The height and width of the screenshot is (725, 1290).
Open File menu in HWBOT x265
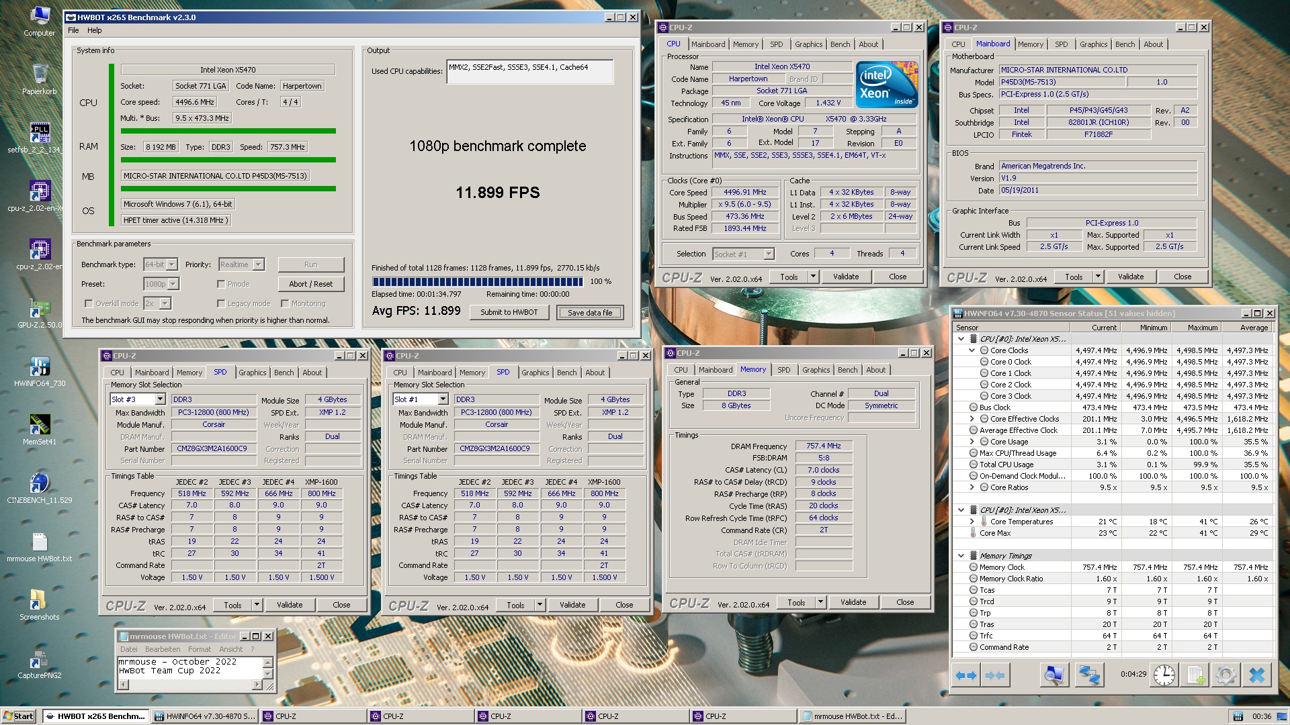tap(73, 30)
